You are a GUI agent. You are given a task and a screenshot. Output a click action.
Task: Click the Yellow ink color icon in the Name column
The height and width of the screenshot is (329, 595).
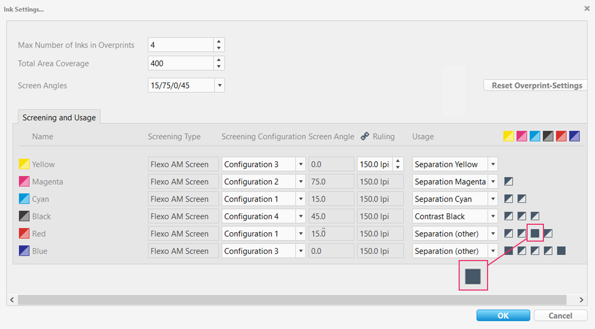point(24,164)
